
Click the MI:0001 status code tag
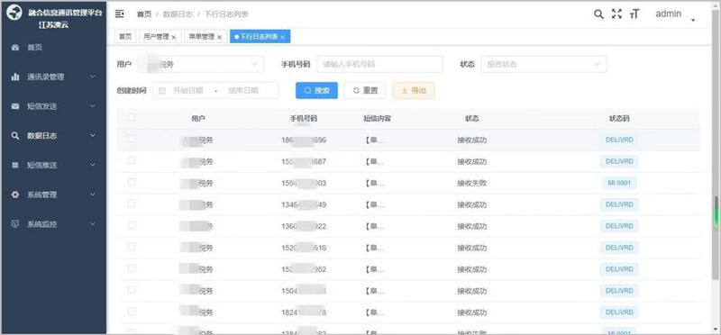coord(619,183)
